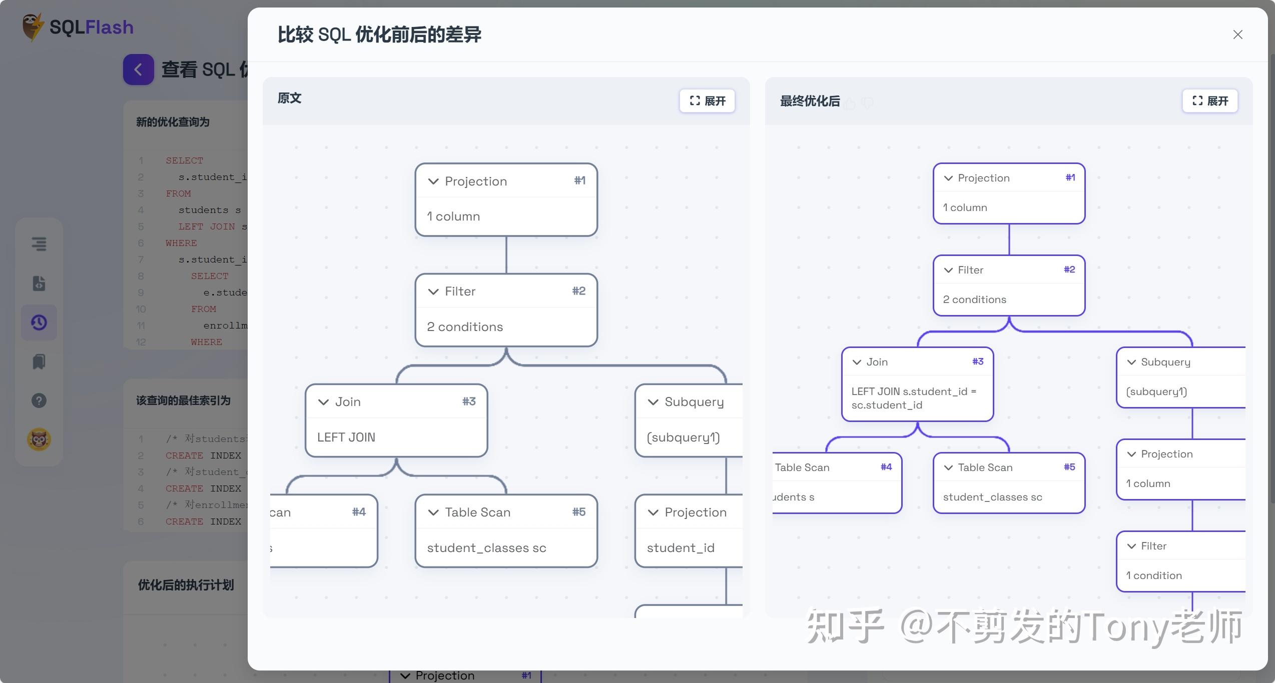Open help via the question mark icon
The image size is (1275, 683).
click(39, 400)
